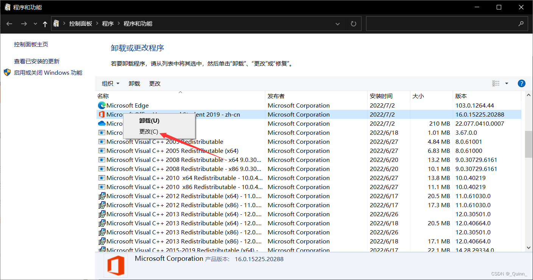Click the large Office logo in details pane

(x=115, y=266)
